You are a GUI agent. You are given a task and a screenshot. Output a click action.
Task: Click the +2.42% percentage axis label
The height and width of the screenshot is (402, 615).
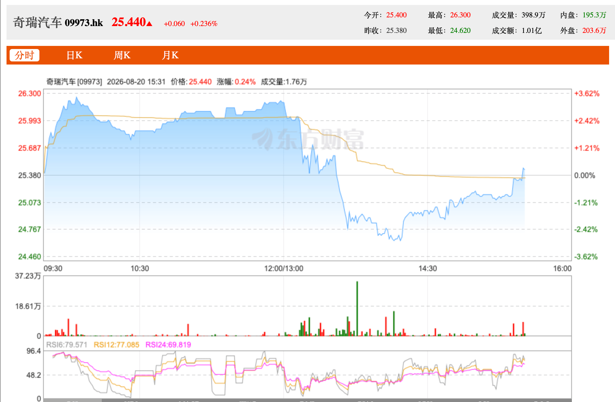(x=587, y=121)
